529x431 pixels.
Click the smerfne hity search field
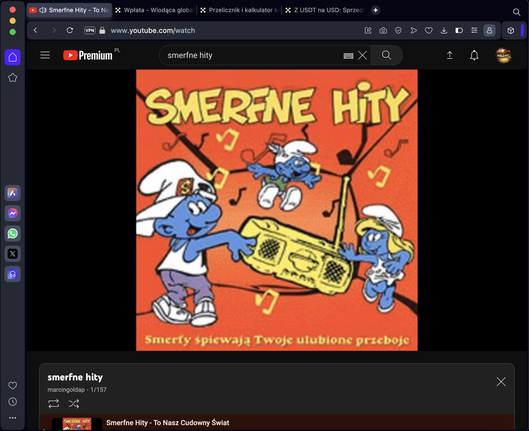(251, 55)
